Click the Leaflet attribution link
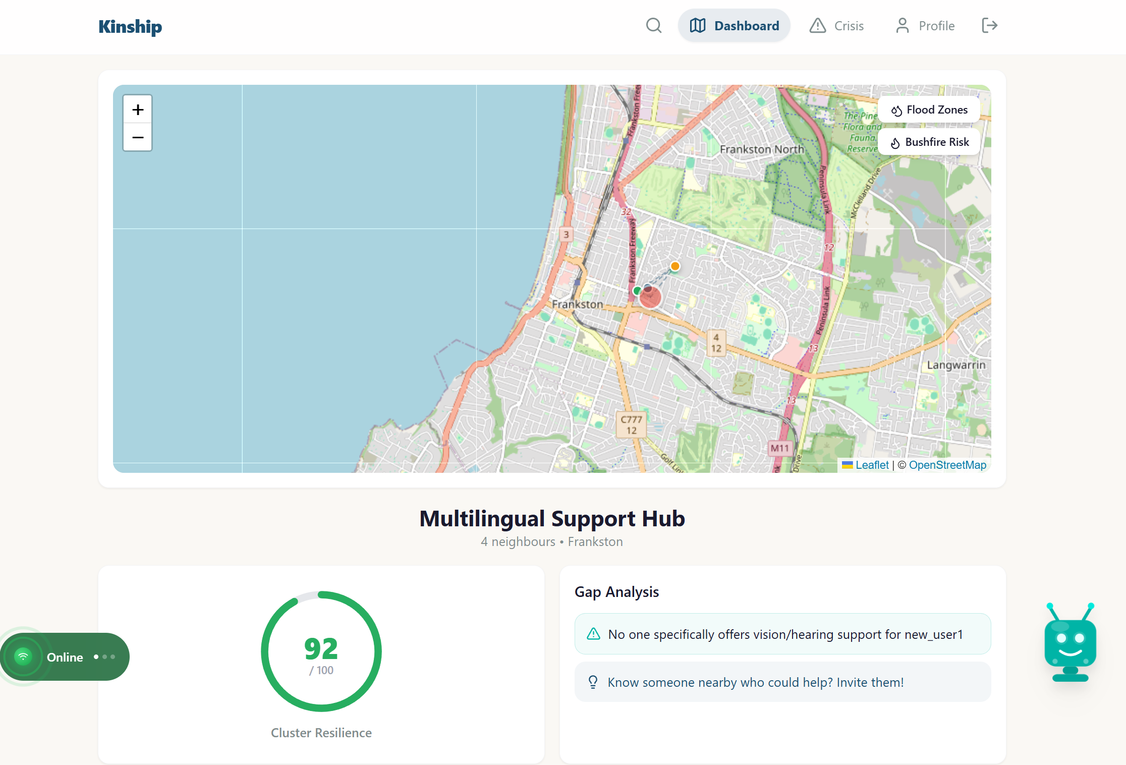The width and height of the screenshot is (1126, 765). tap(872, 465)
